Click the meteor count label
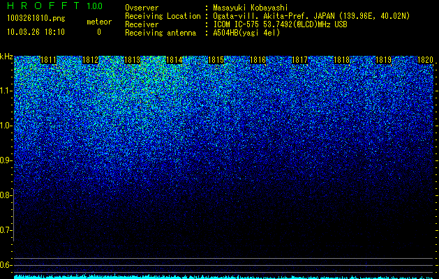 tap(99, 22)
